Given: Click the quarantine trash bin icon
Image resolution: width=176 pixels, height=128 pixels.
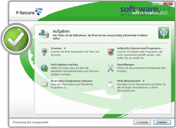Looking at the screenshot, I should click(111, 52).
